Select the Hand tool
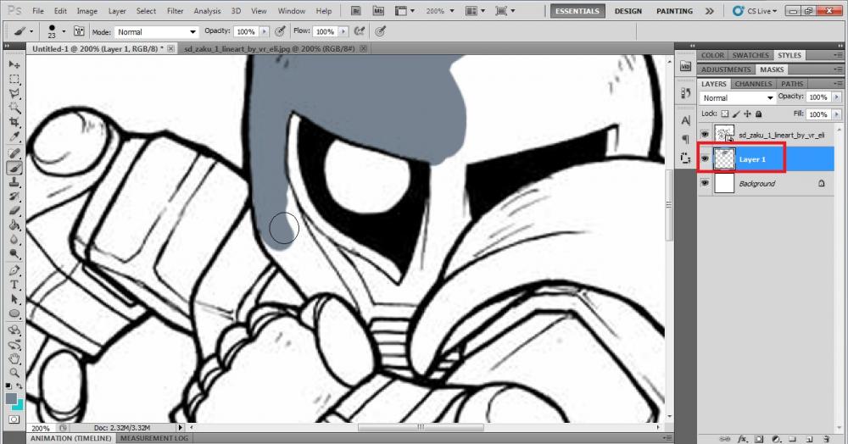This screenshot has width=848, height=444. (14, 358)
